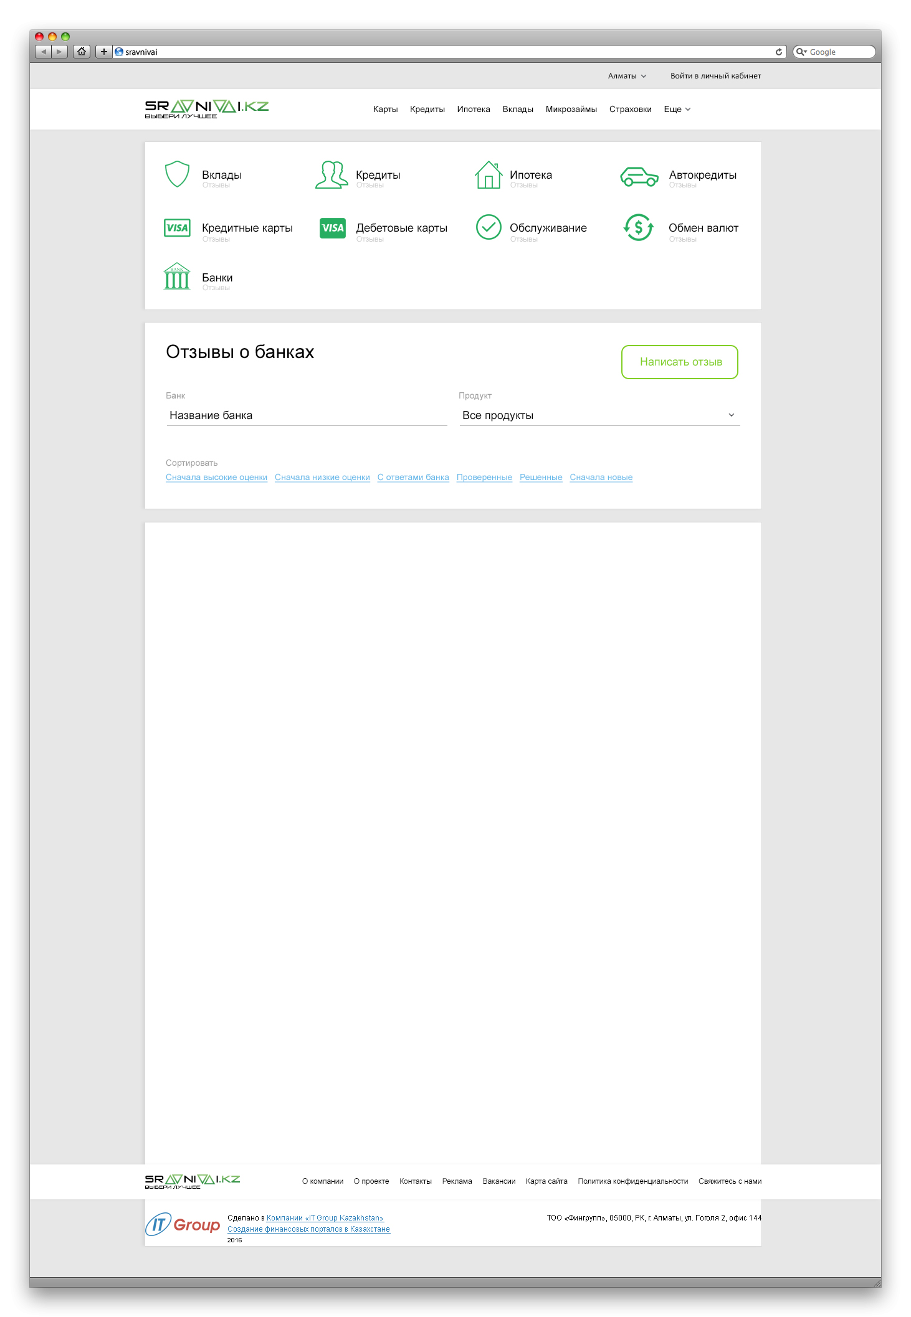This screenshot has height=1317, width=911.
Task: Click the browser address bar
Action: pyautogui.click(x=449, y=52)
